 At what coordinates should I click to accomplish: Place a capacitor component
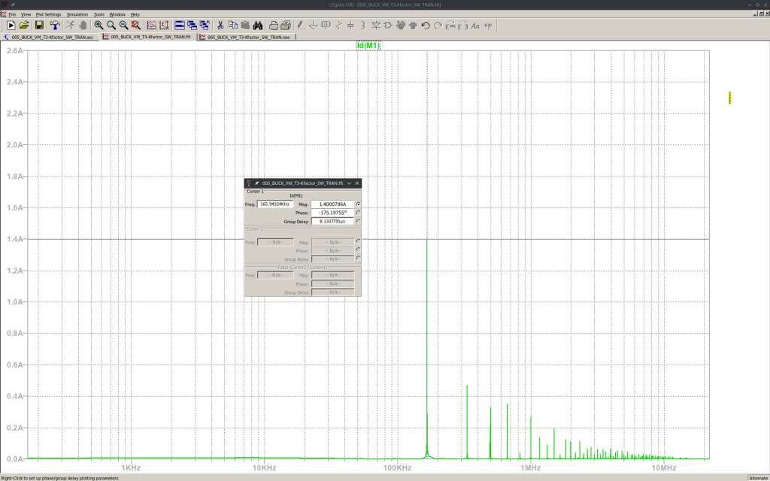point(350,25)
